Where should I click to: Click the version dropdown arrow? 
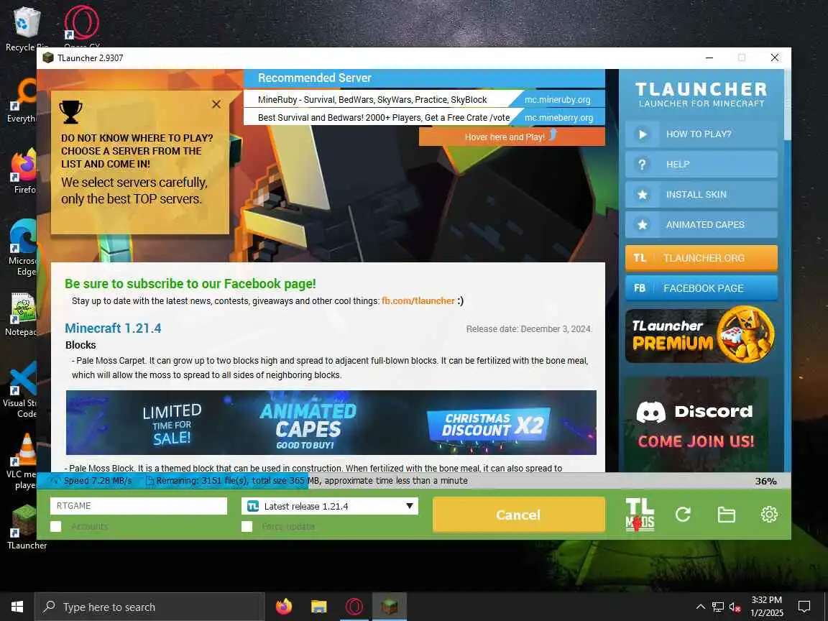(409, 506)
